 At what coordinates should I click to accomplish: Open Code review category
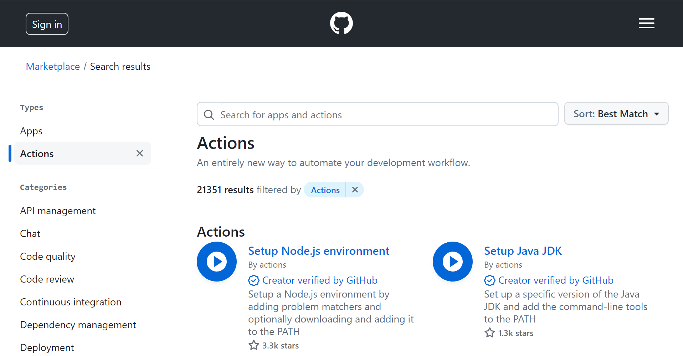click(47, 279)
